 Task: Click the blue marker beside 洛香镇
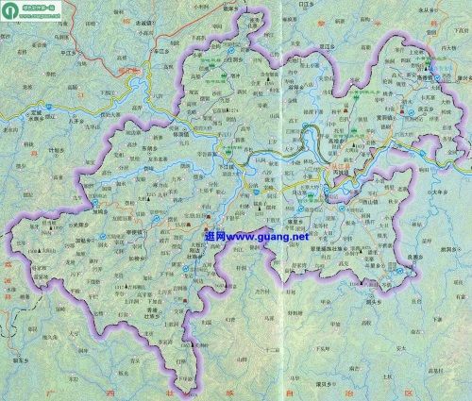[437, 77]
